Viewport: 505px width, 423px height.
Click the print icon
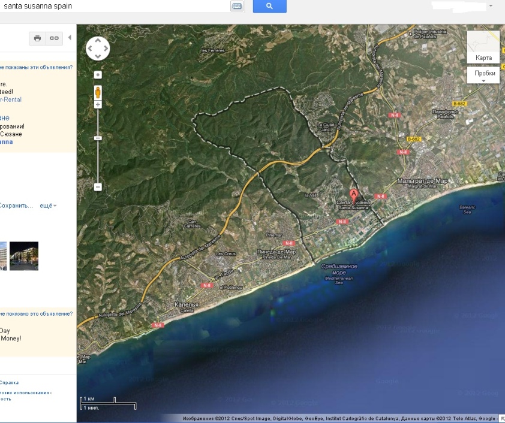[x=37, y=38]
